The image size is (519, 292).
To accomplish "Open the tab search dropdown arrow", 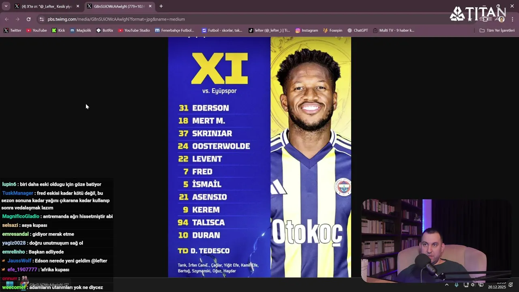I will click(6, 6).
